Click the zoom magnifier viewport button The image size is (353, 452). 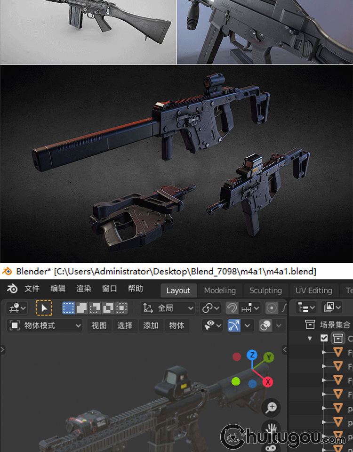(271, 408)
